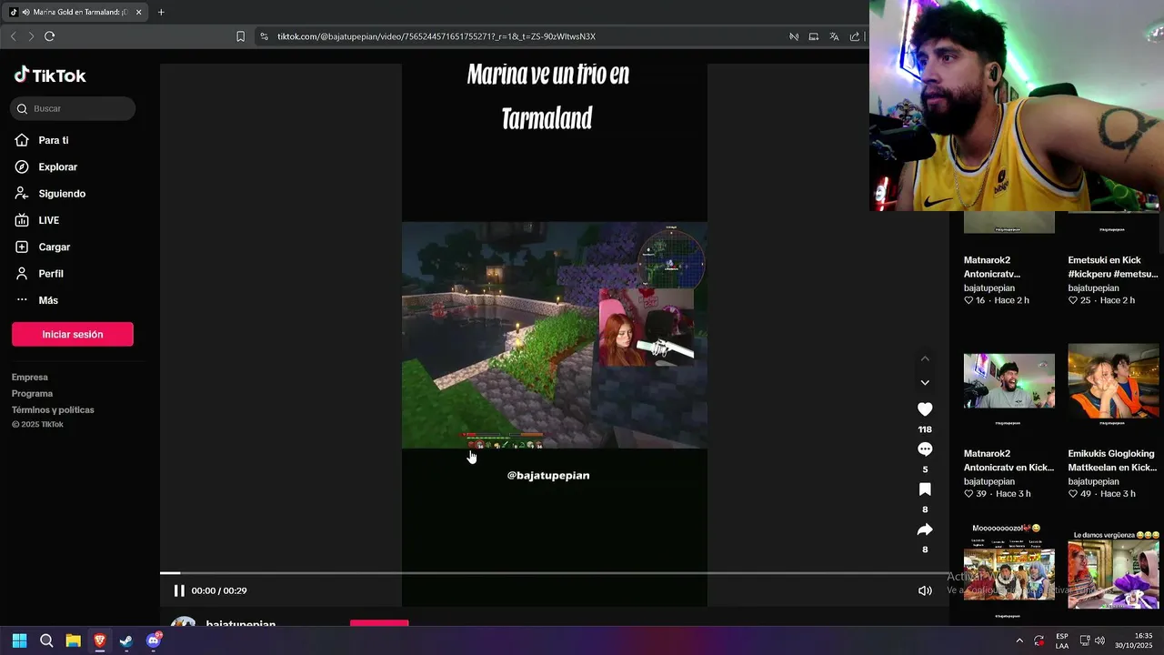Click Emikukis Gloglolking Mattkeelan title text
1164x655 pixels.
(x=1113, y=460)
